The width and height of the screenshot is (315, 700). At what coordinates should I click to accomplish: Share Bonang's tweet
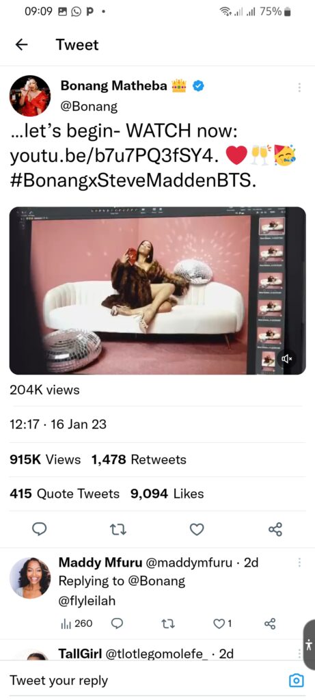[275, 530]
